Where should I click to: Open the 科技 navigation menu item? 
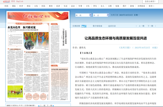(43, 6)
